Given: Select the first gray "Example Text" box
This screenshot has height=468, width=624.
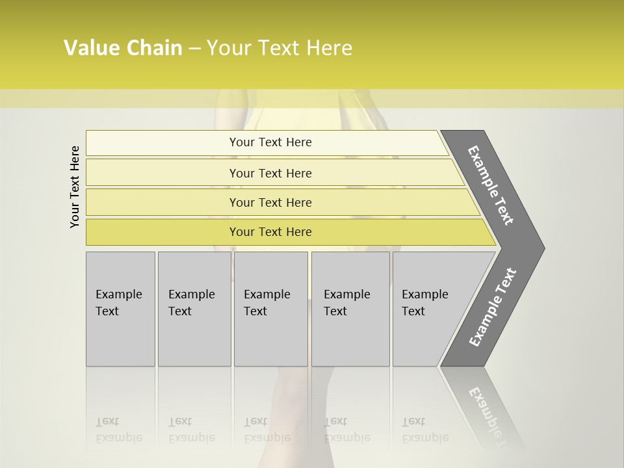Looking at the screenshot, I should coord(120,309).
